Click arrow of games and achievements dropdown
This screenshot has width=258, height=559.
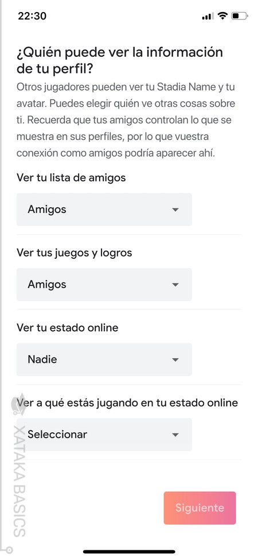(x=175, y=285)
